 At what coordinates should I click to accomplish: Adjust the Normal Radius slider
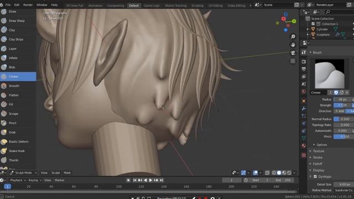click(343, 119)
